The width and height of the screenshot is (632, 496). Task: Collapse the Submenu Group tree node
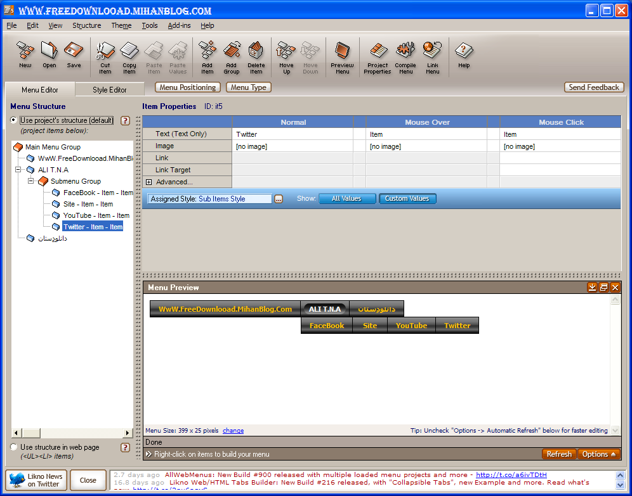coord(30,181)
